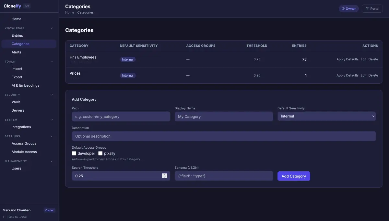Viewport: 389px width, 221px height.
Task: Click the shield icon in Owner badge
Action: click(343, 9)
